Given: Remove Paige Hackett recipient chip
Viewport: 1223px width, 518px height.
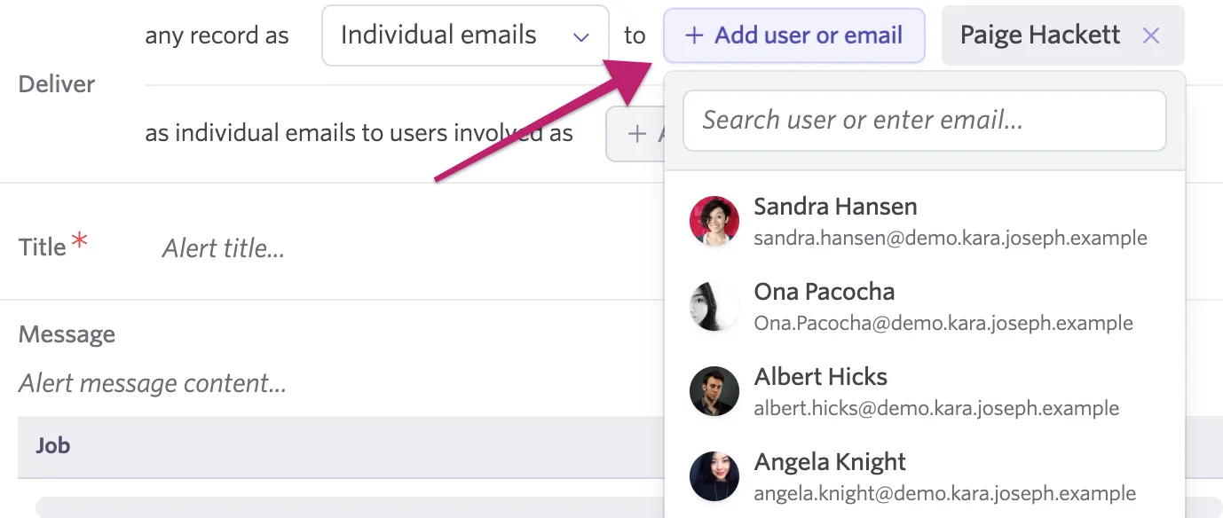Looking at the screenshot, I should coord(1151,35).
